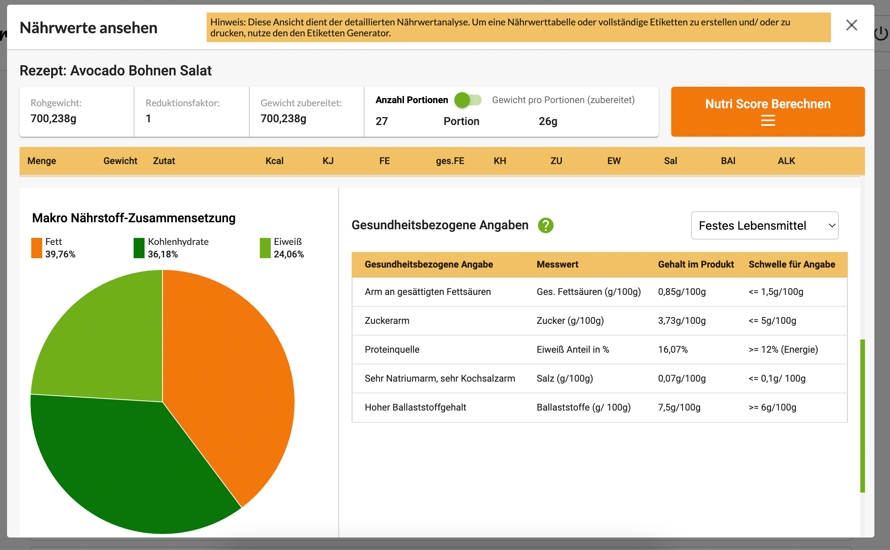Click the Ges. Fettsäuren (g/100g) cell

[589, 292]
